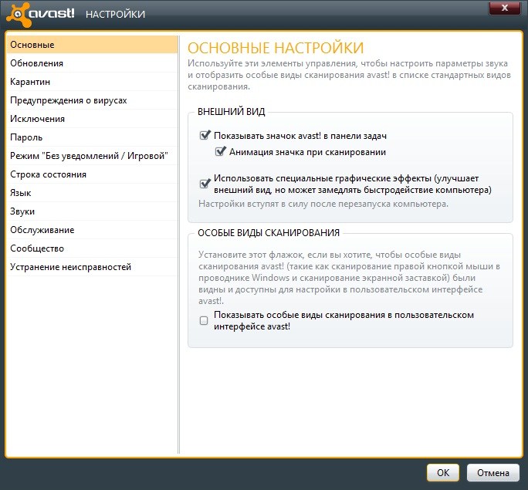
Task: Close the settings window with X
Action: (x=504, y=8)
